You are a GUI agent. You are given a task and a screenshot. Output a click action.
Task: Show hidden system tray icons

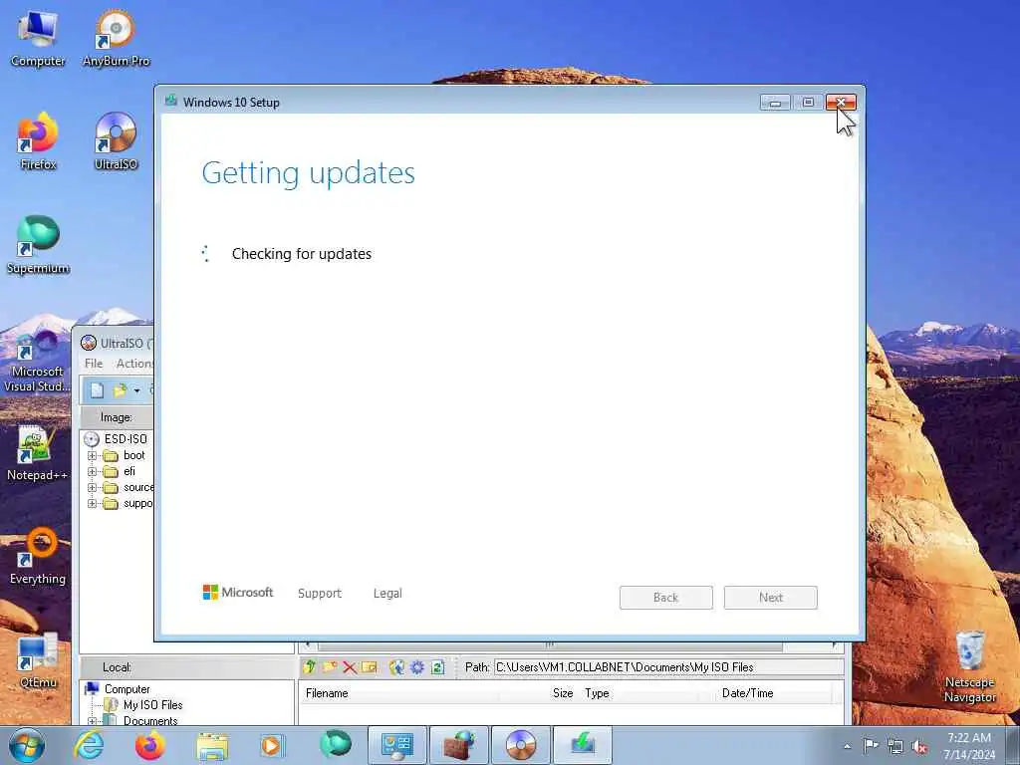(x=847, y=746)
